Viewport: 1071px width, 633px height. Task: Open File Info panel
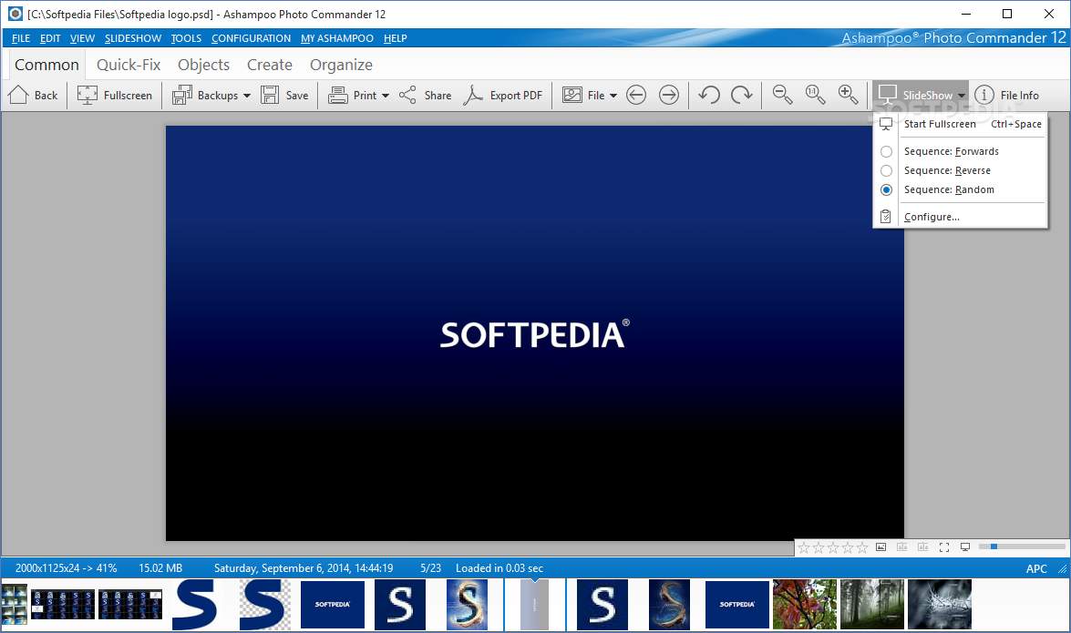[x=1007, y=95]
